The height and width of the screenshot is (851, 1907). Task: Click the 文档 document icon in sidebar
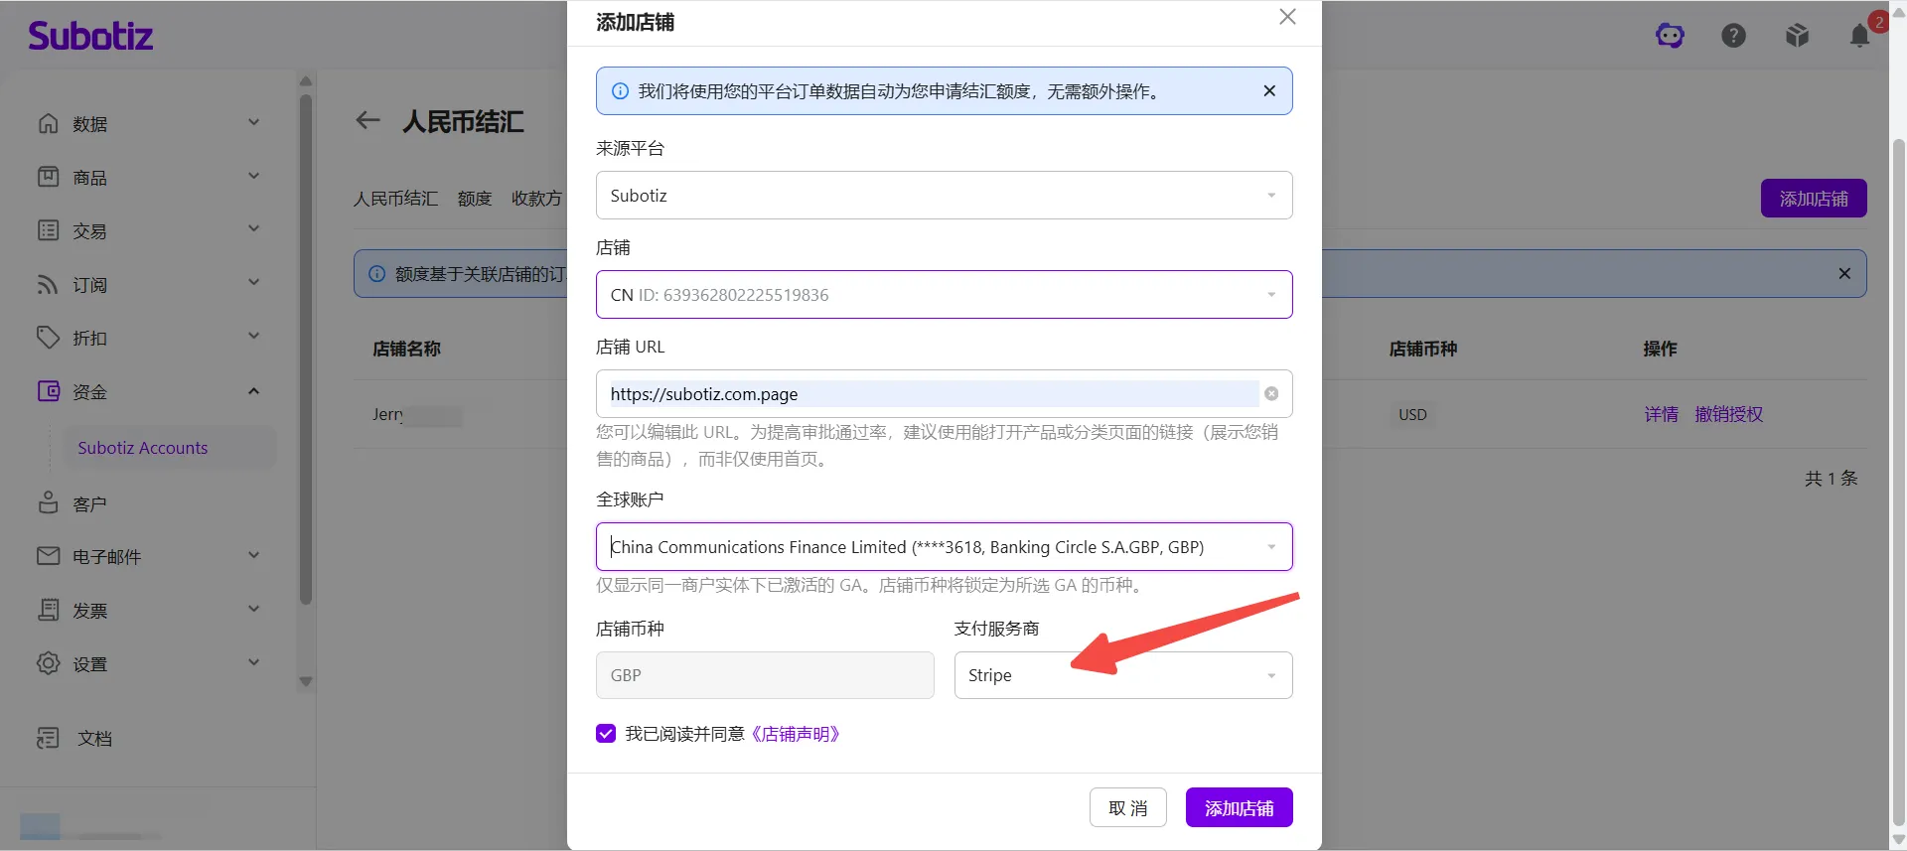coord(48,738)
